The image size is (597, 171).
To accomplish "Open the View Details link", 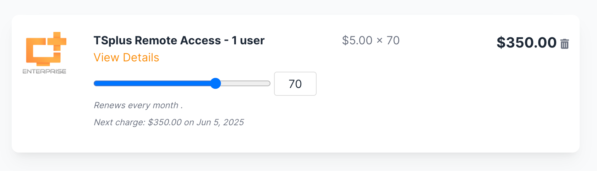I will tap(126, 57).
